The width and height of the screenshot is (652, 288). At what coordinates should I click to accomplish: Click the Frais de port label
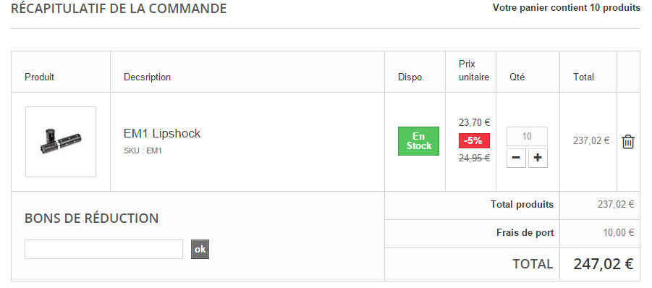(525, 233)
